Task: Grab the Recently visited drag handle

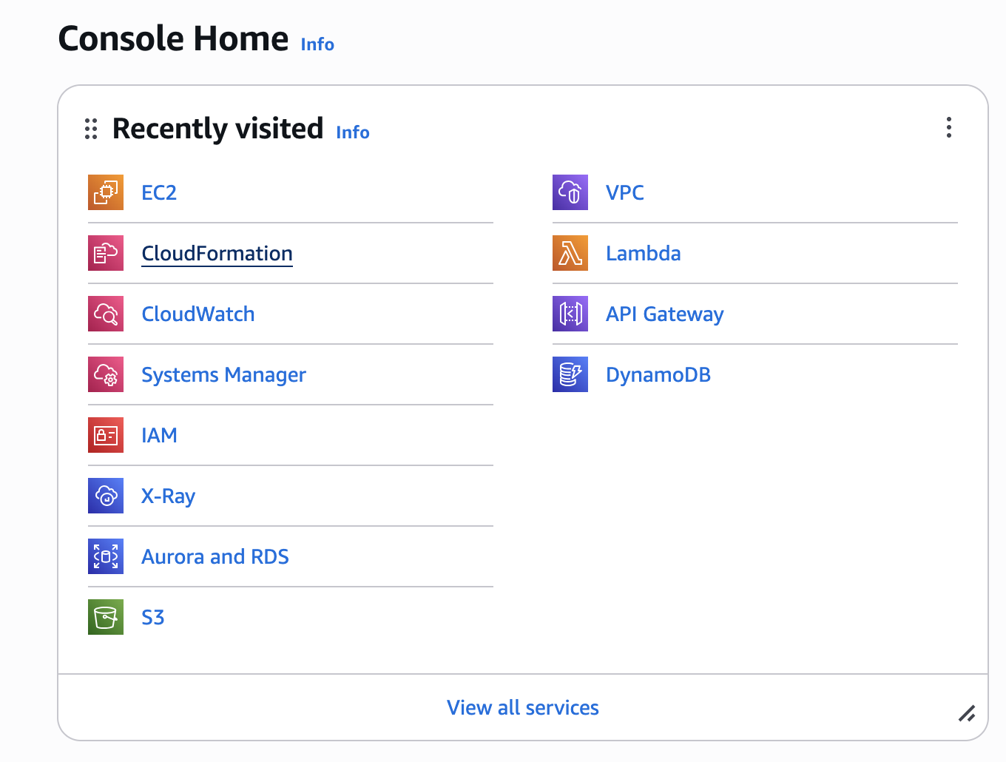Action: click(91, 129)
